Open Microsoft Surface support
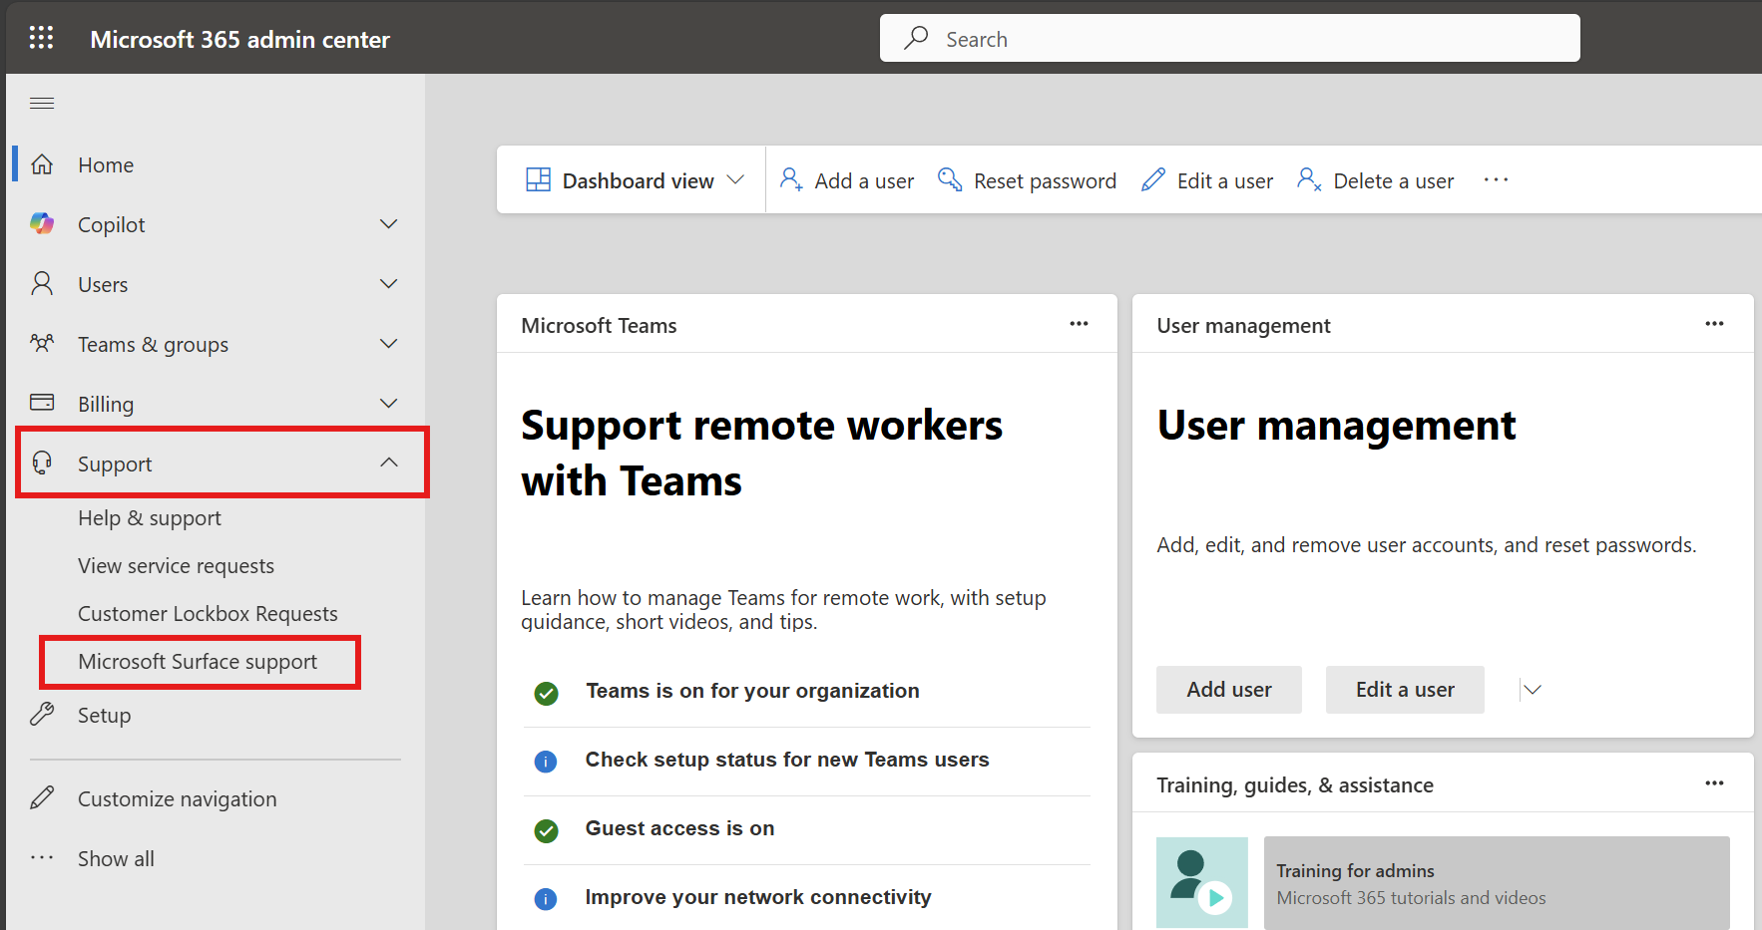This screenshot has height=930, width=1762. pos(197,661)
